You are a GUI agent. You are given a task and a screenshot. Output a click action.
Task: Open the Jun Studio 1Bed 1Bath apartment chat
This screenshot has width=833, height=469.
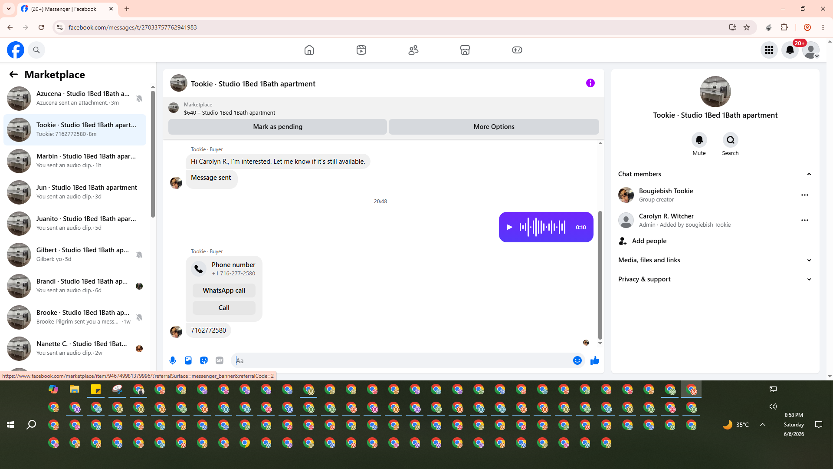pos(75,192)
